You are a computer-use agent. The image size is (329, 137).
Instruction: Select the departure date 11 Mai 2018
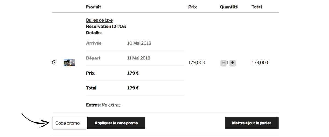click(x=139, y=58)
